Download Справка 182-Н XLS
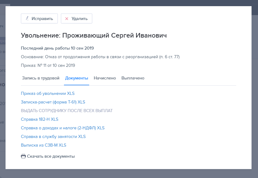The height and width of the screenshot is (178, 258). pyautogui.click(x=40, y=119)
